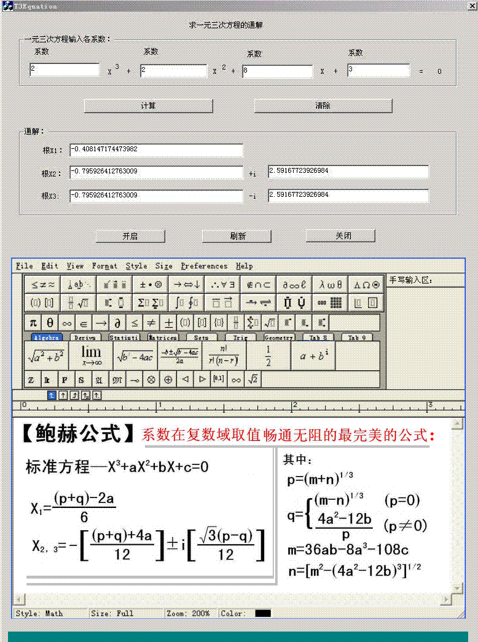Insert the quadratic formula expression
The width and height of the screenshot is (478, 642).
coord(179,356)
